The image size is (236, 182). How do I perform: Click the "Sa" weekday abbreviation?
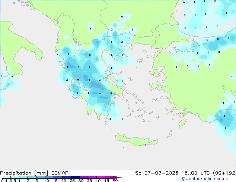tap(138, 173)
